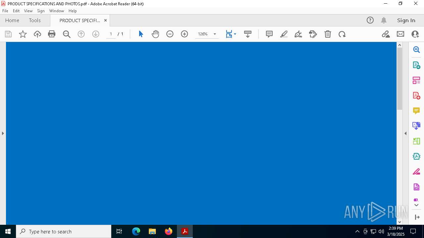Open Help question mark icon

click(370, 20)
